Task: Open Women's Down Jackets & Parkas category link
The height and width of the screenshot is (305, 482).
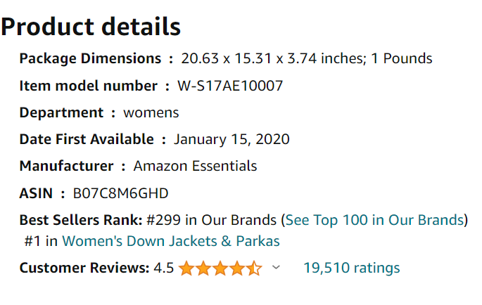Action: pos(171,241)
